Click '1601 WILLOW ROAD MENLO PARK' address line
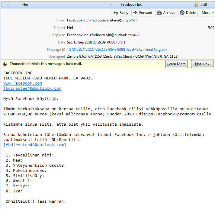215x209 pixels. pos(48,78)
